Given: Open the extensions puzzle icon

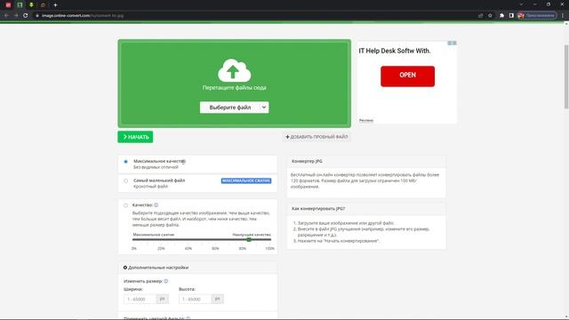Looking at the screenshot, I should coord(501,16).
